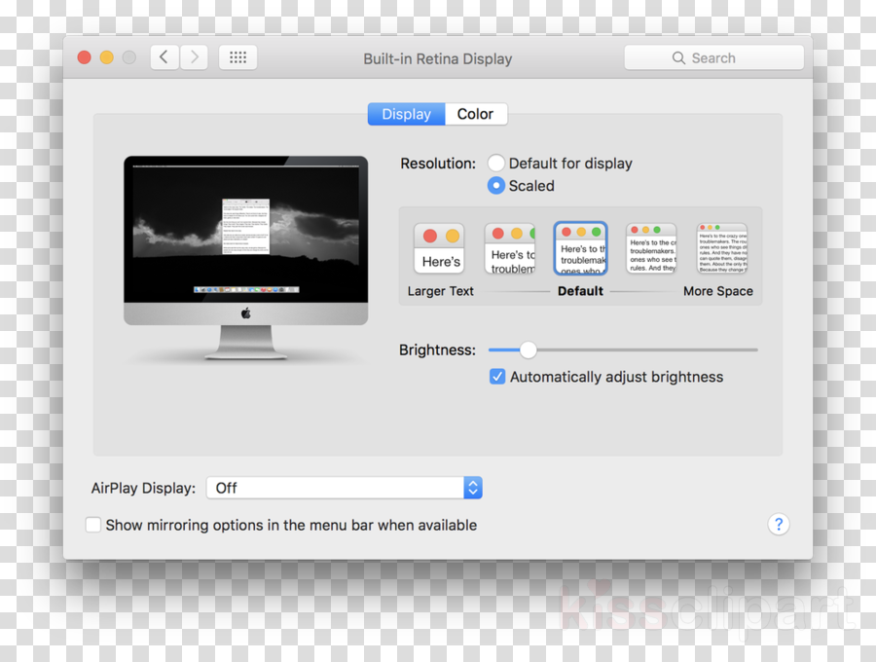Click the magnifying glass in the Search field
The image size is (876, 662).
(679, 57)
